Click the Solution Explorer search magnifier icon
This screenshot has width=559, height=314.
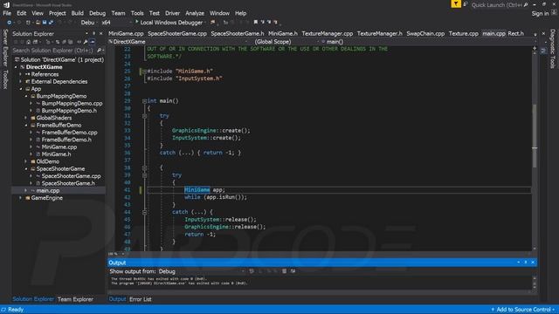[x=99, y=51]
